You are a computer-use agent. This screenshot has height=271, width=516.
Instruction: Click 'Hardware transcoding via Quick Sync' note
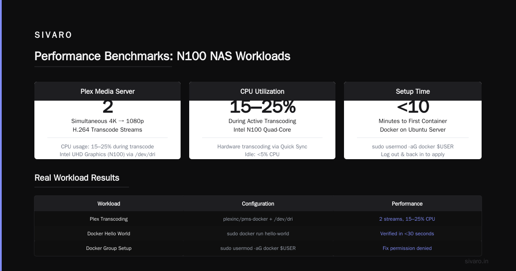coord(262,147)
